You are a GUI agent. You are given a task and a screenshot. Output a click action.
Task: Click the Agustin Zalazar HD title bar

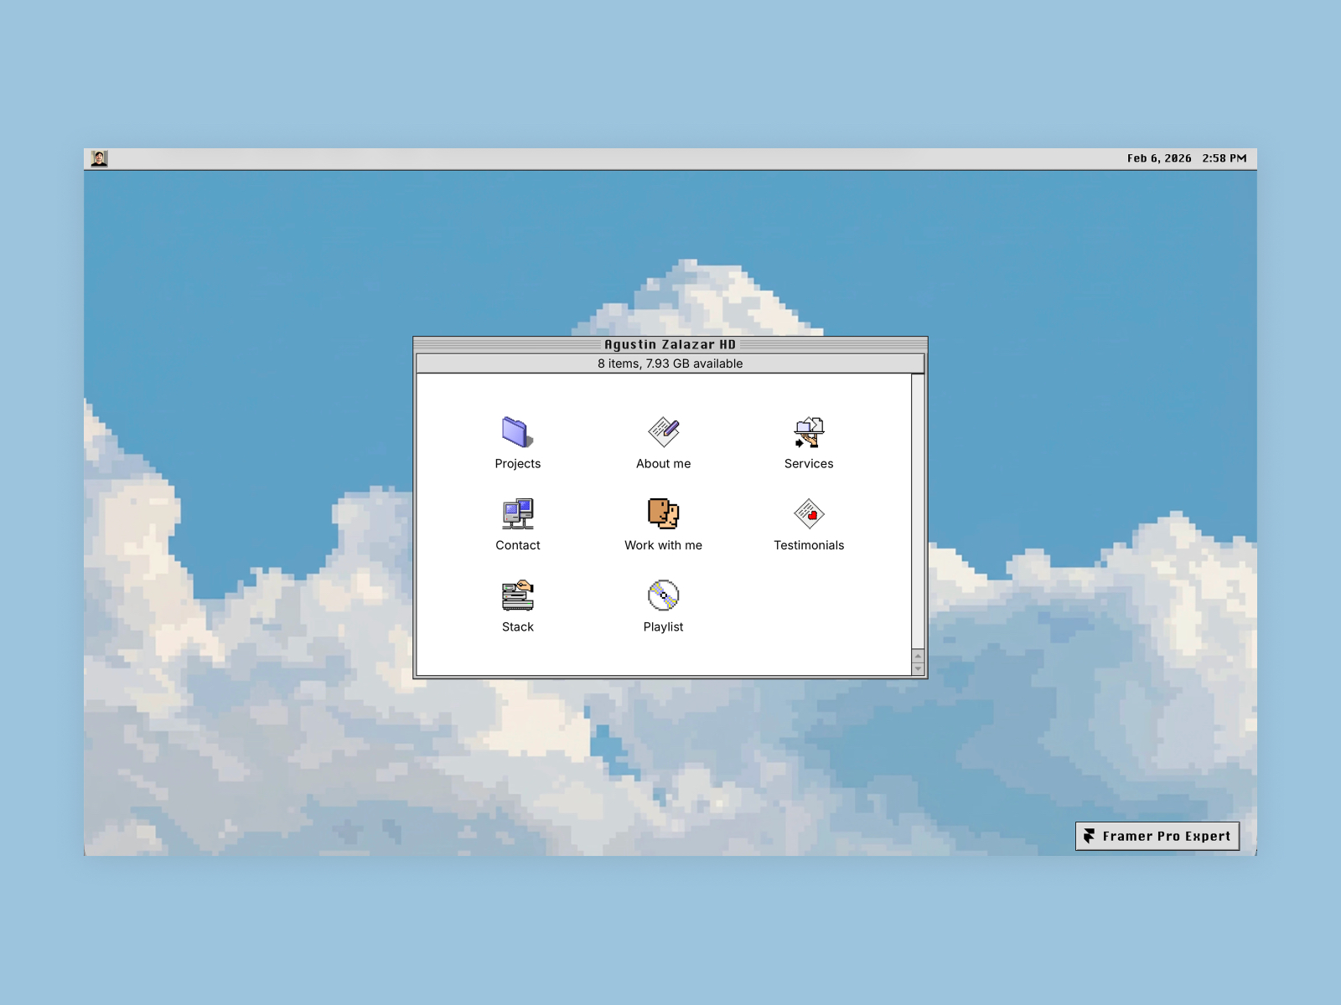[670, 344]
